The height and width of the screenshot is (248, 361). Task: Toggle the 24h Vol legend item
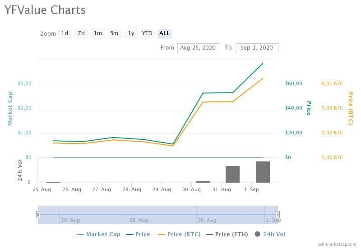click(270, 234)
